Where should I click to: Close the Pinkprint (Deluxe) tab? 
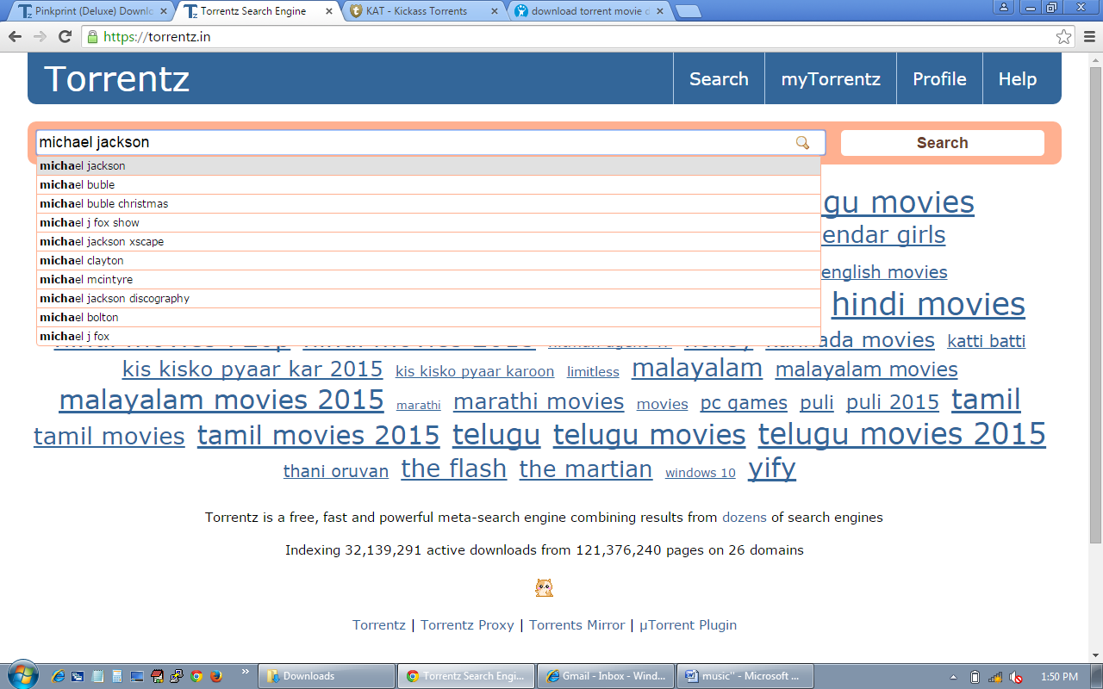click(x=163, y=11)
